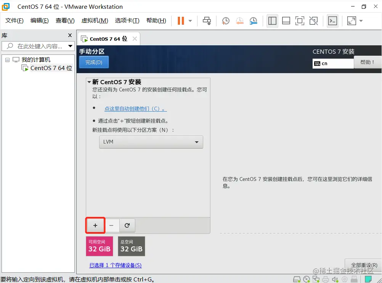Click the stretch guest display icon
The height and width of the screenshot is (283, 382).
pos(352,21)
